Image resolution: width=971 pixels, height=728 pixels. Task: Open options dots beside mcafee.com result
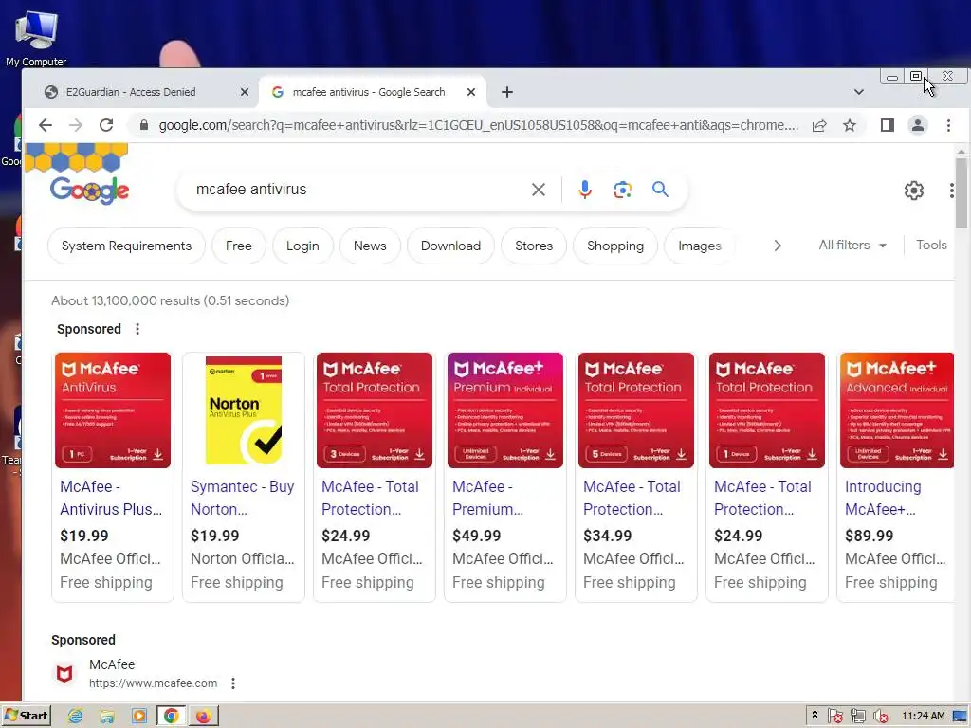tap(233, 683)
